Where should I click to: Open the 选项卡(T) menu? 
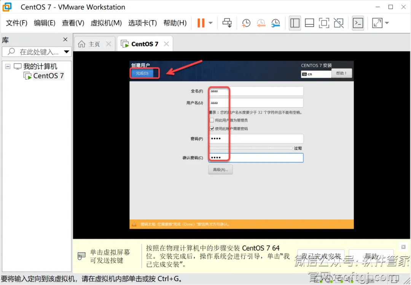142,23
